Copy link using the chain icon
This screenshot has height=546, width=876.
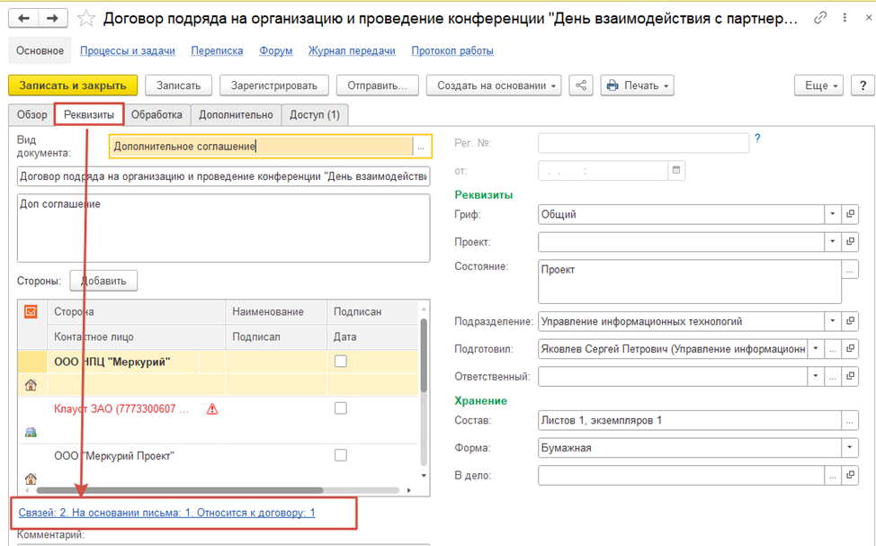click(820, 18)
